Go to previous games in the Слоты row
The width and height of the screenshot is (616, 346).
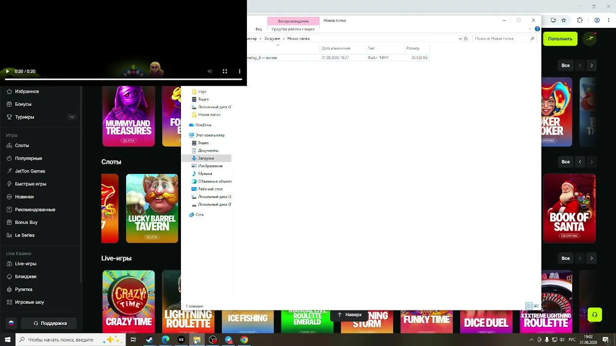click(x=580, y=162)
